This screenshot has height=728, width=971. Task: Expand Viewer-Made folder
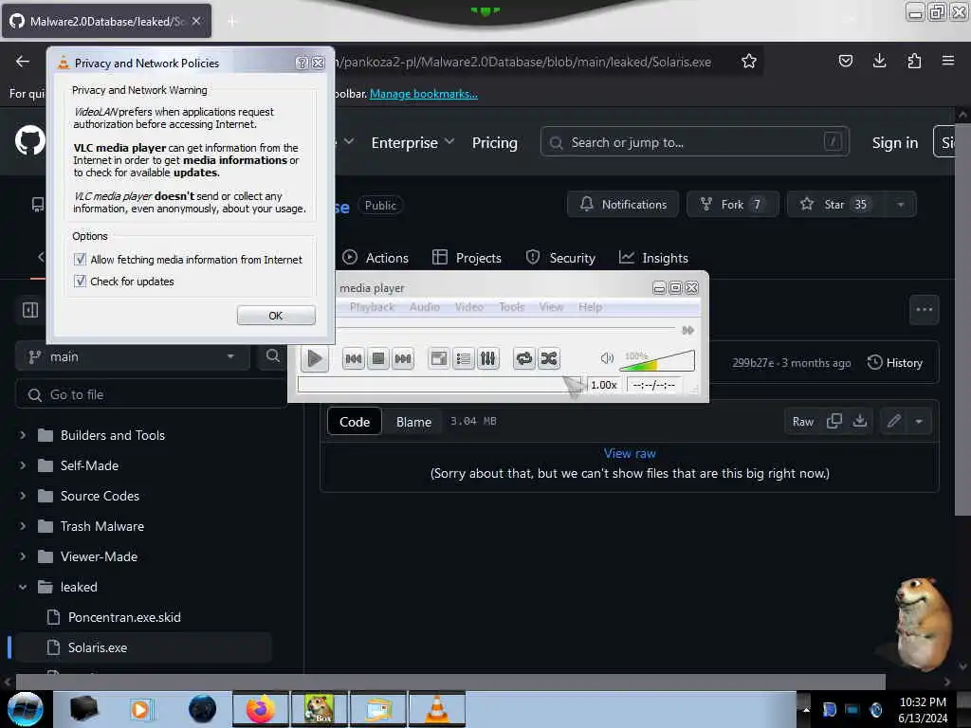[x=23, y=556]
